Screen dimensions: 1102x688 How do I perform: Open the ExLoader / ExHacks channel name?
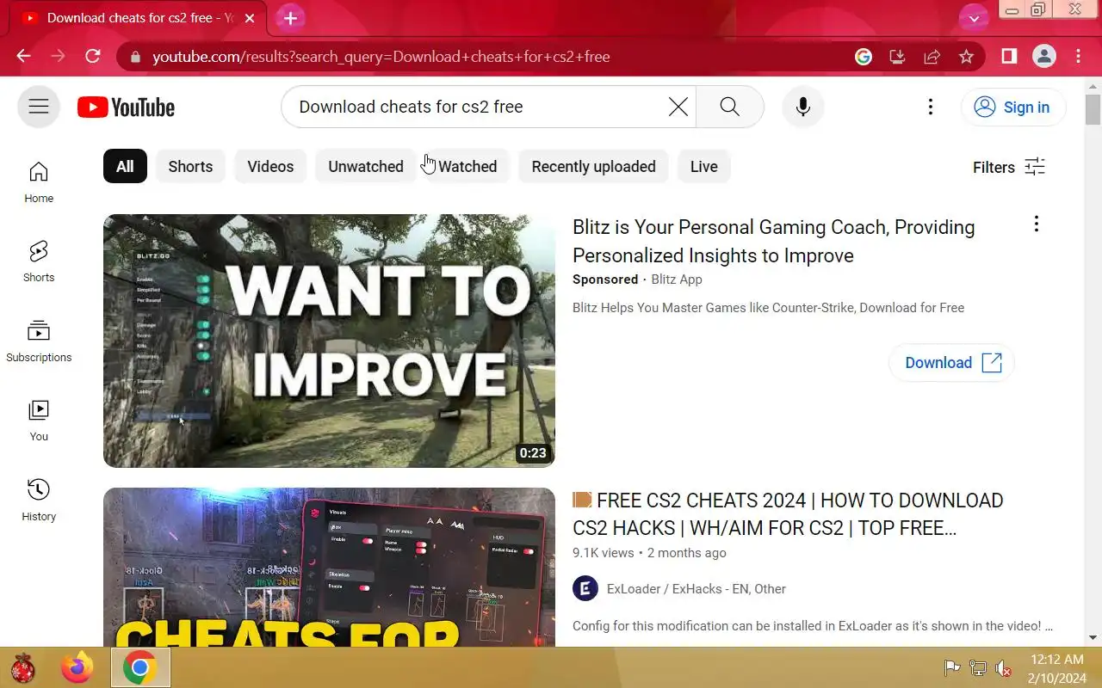[x=696, y=589]
